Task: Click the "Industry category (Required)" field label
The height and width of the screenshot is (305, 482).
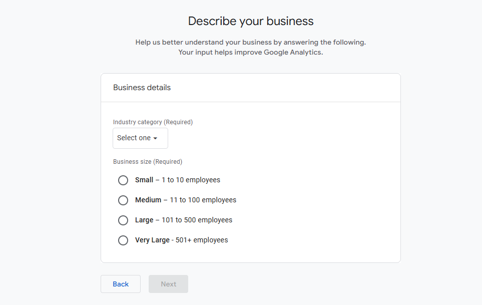Action: (153, 122)
